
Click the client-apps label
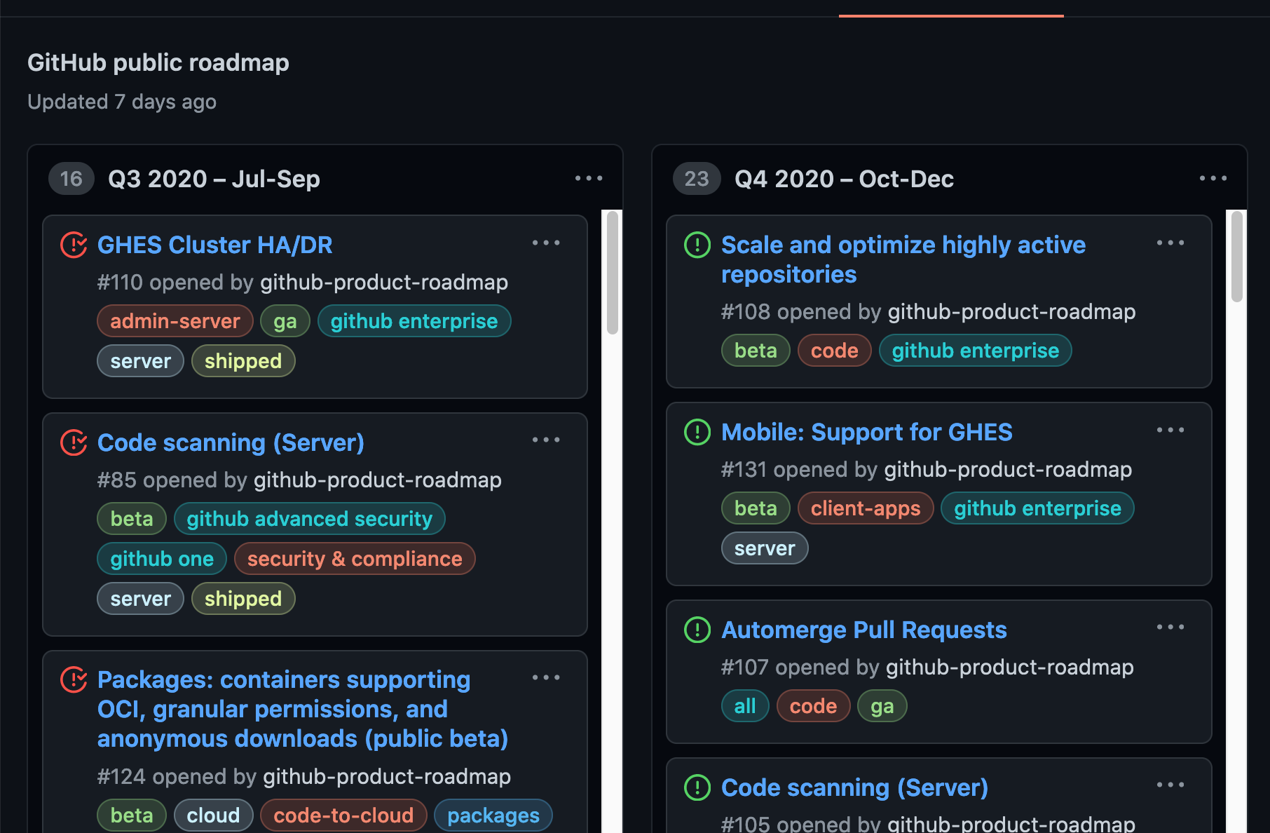[866, 508]
